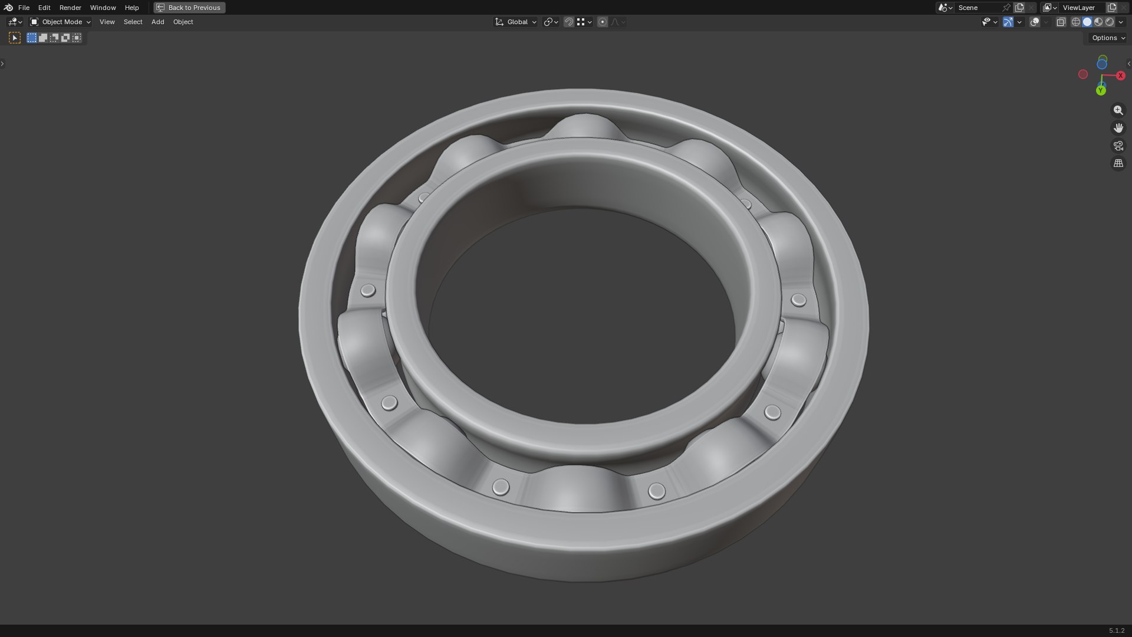The image size is (1132, 637).
Task: Switch to Solid viewport shading
Action: [x=1087, y=22]
